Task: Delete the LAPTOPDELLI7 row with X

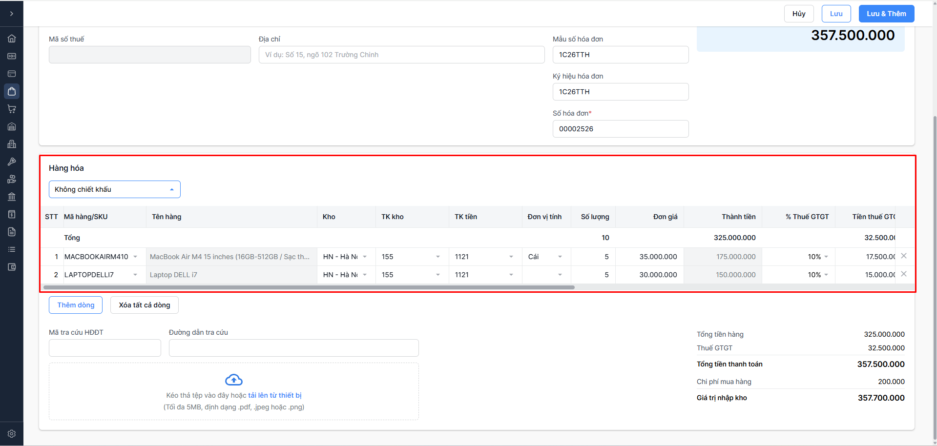Action: click(904, 274)
